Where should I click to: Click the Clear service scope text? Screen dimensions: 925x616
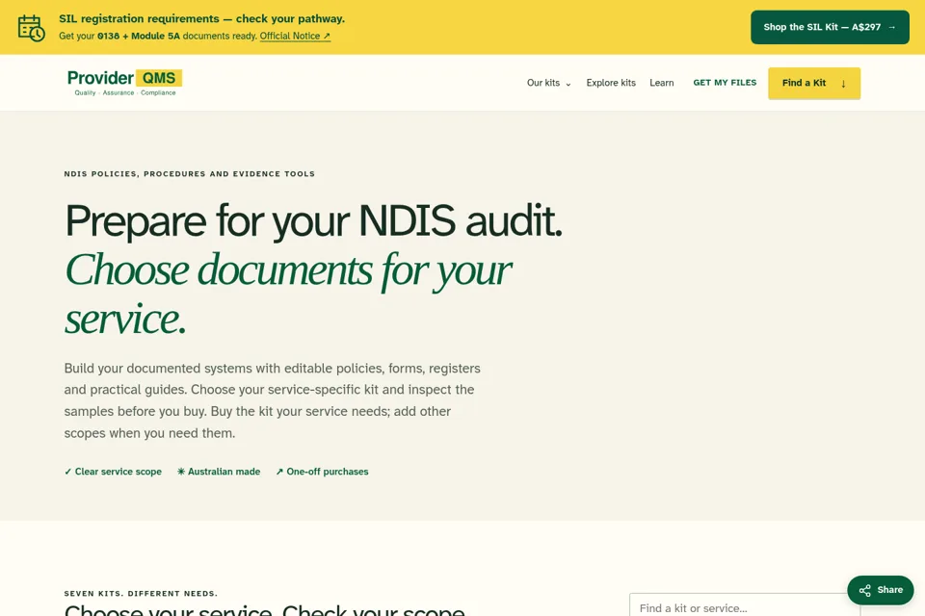point(118,472)
